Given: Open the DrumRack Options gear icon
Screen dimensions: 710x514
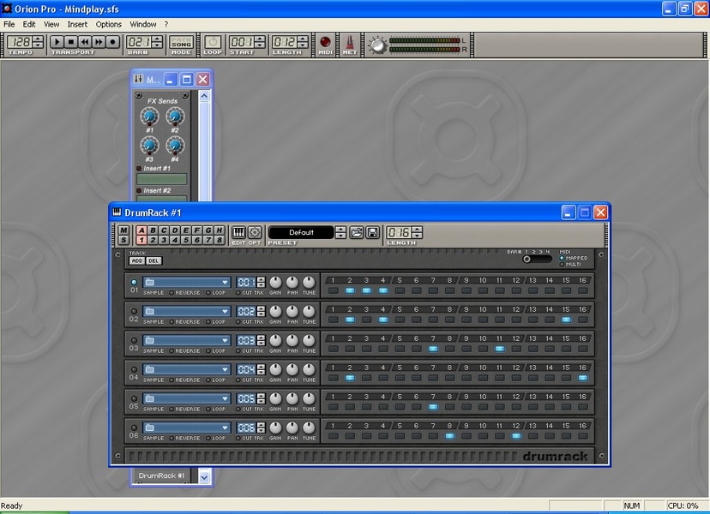Looking at the screenshot, I should tap(255, 232).
